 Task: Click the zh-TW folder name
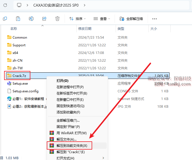pos(18,68)
